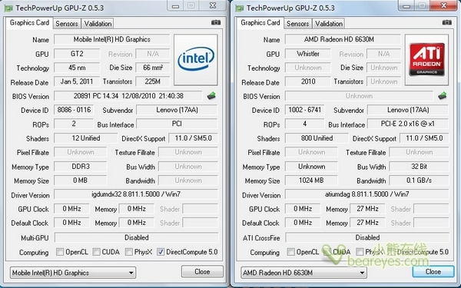Click the Die Size value 66 mm²

click(x=153, y=68)
